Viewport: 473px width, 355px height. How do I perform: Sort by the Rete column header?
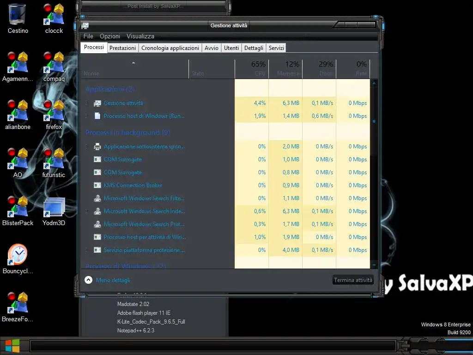pyautogui.click(x=353, y=69)
